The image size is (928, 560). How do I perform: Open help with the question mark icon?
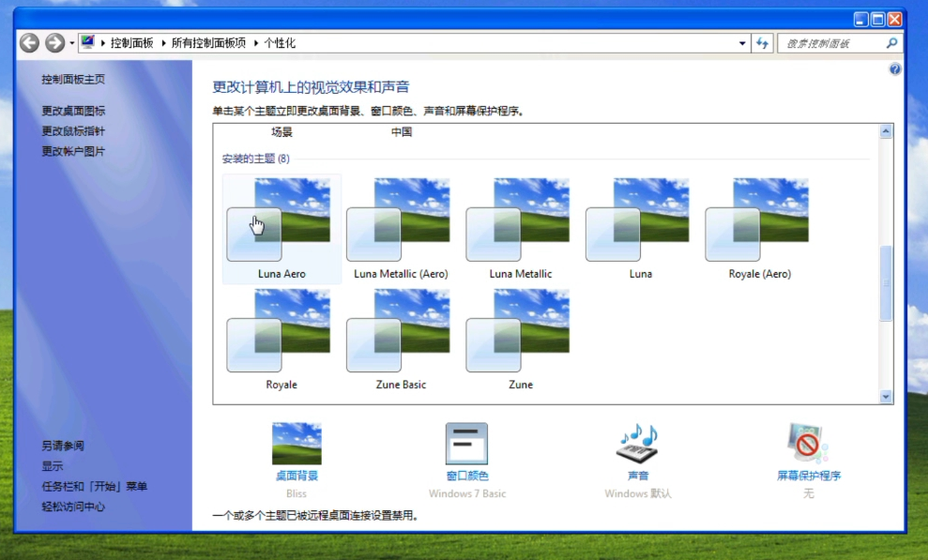pos(895,69)
